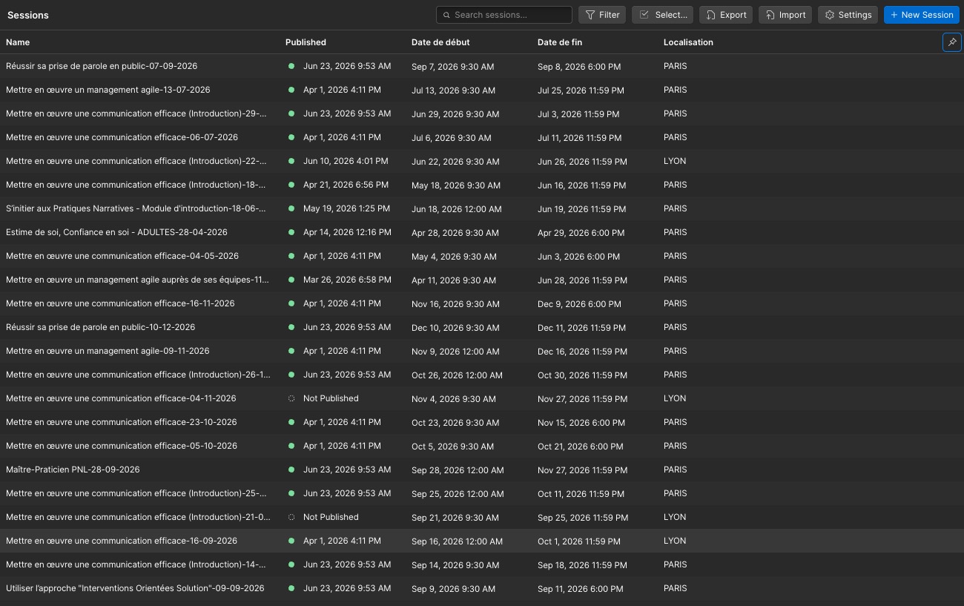Click LYON in the Sep 16, 2026 row
Viewport: 964px width, 606px height.
point(675,541)
